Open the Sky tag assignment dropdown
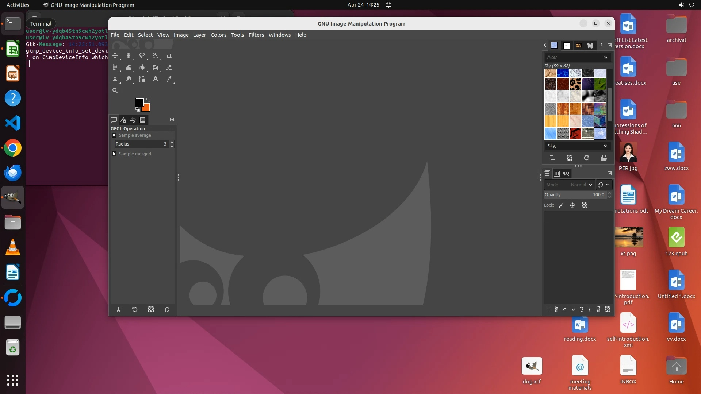Image resolution: width=701 pixels, height=394 pixels. (x=605, y=146)
